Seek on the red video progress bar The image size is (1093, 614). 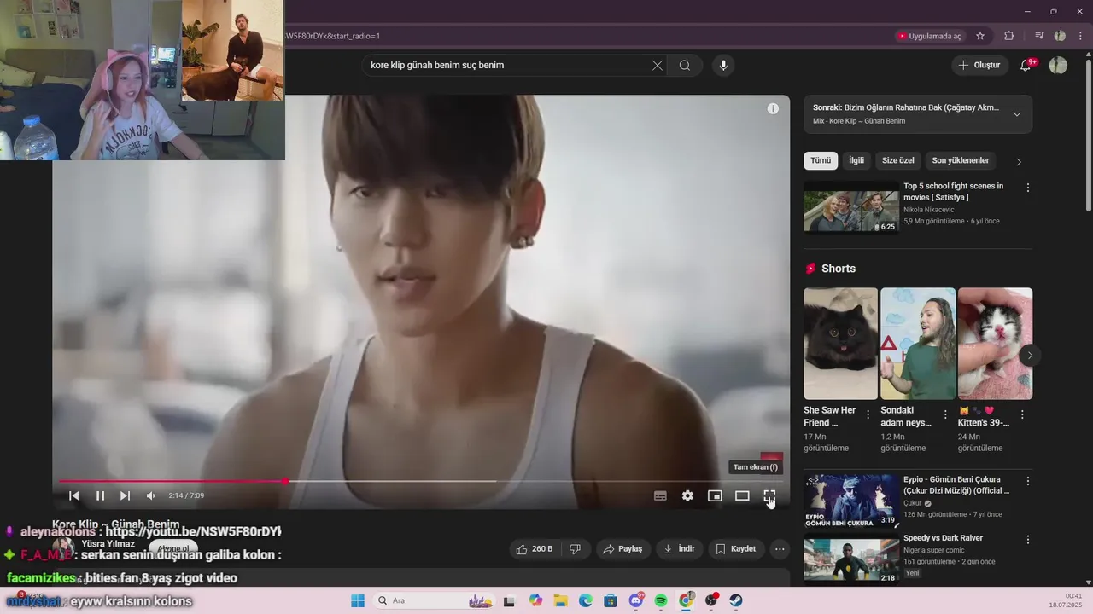coord(420,481)
